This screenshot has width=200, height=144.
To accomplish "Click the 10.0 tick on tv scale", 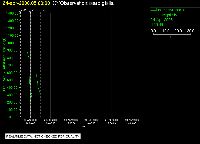I will (x=166, y=31).
